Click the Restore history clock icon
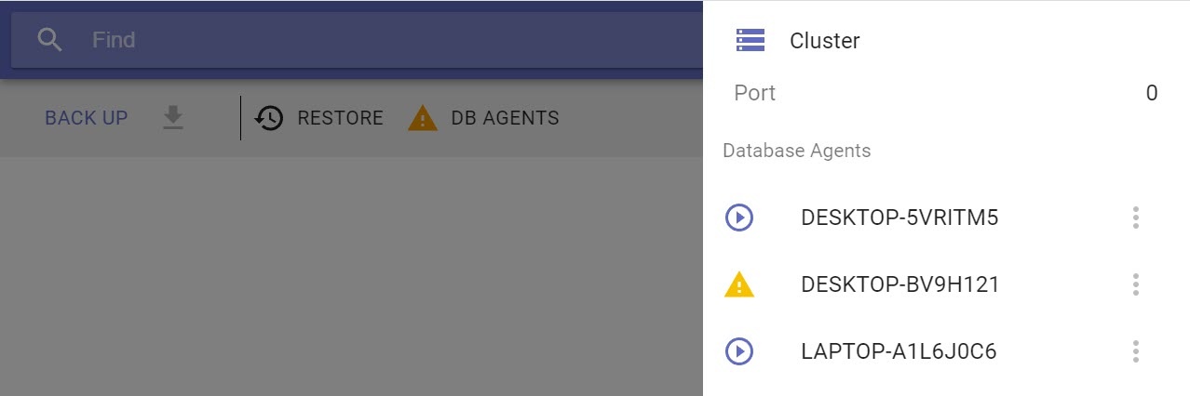1190x396 pixels. (269, 118)
